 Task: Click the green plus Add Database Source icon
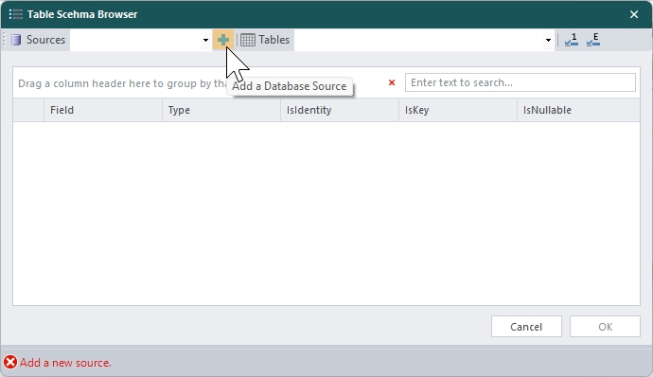click(223, 40)
